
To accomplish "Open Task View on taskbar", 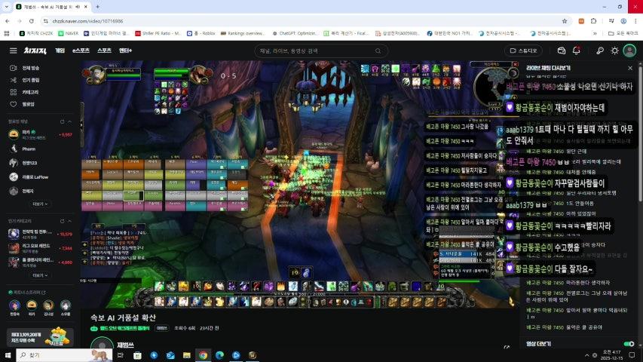I will [120, 355].
